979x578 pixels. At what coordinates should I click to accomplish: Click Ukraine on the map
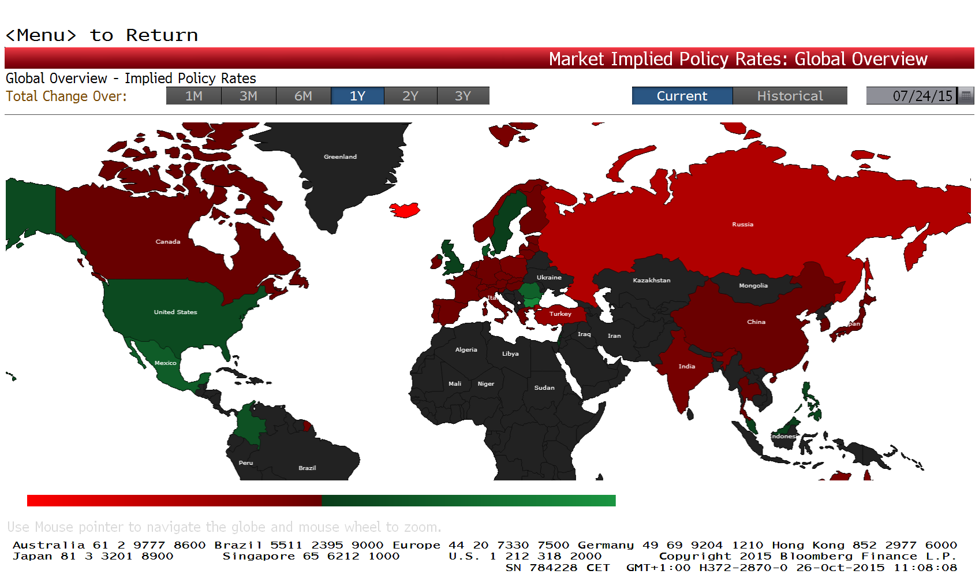pyautogui.click(x=549, y=278)
